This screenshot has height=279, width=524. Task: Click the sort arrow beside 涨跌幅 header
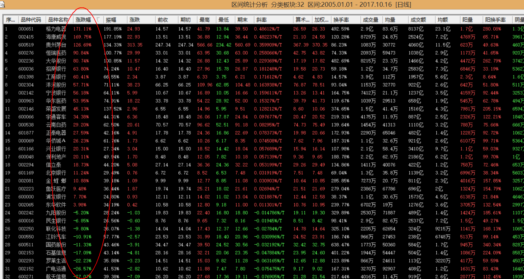click(x=98, y=20)
